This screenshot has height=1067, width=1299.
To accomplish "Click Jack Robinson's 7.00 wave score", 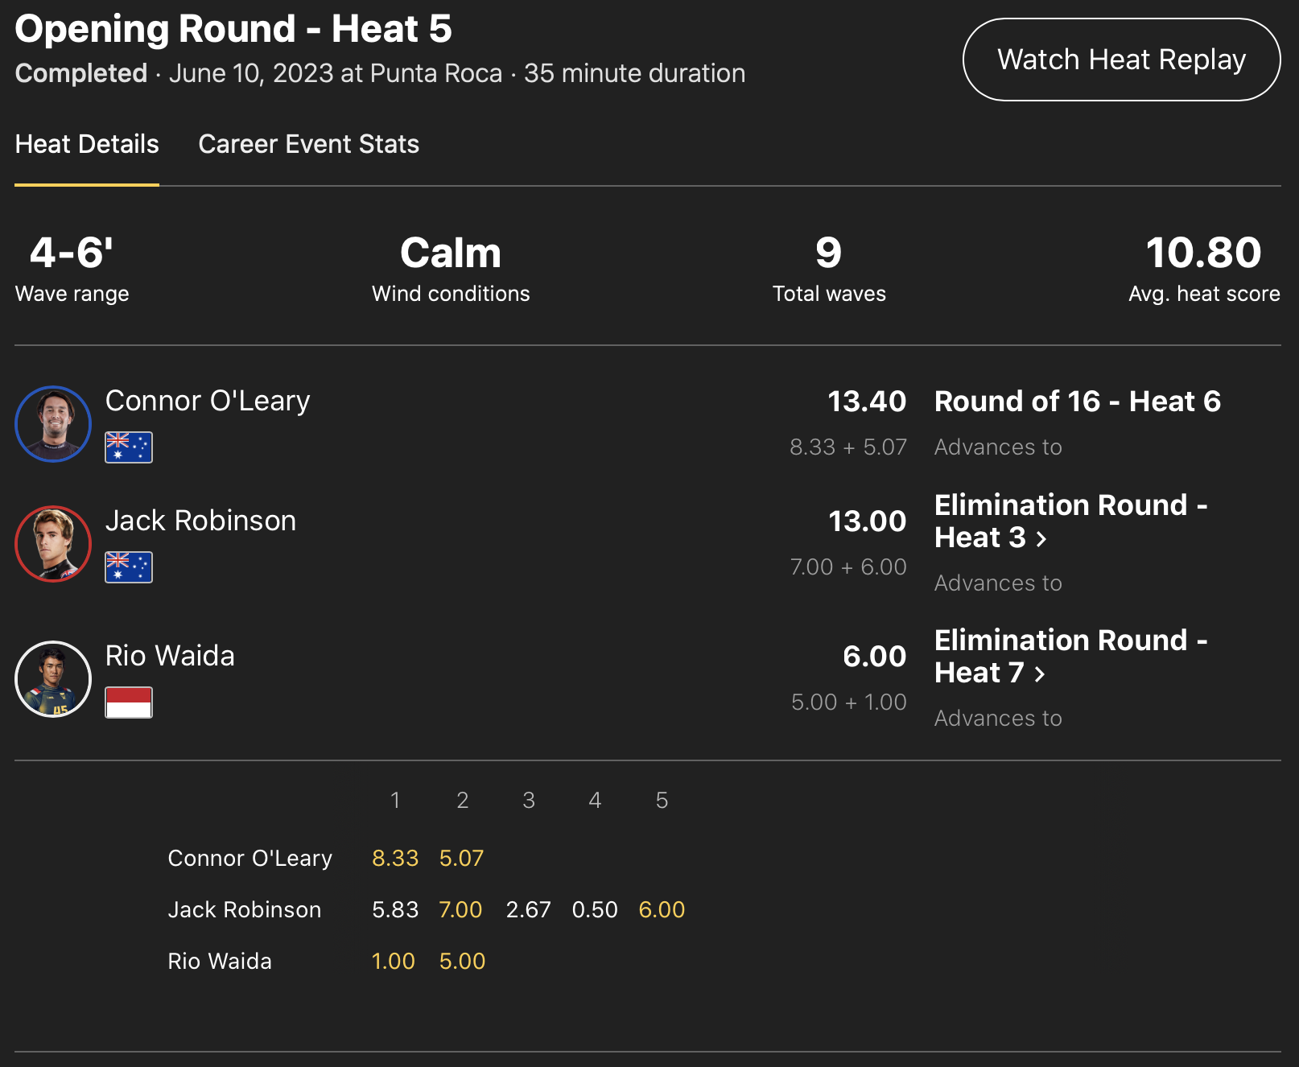I will coord(460,909).
